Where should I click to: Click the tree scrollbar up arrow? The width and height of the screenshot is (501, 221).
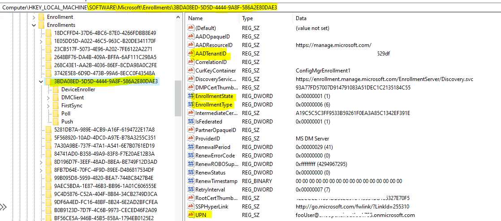point(177,17)
